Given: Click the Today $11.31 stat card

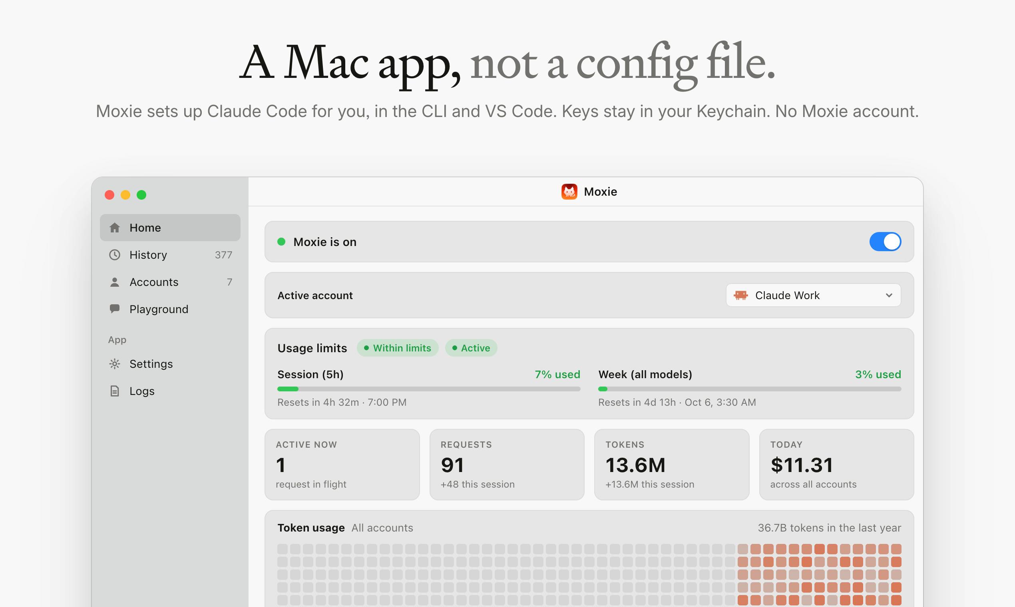Looking at the screenshot, I should point(836,465).
